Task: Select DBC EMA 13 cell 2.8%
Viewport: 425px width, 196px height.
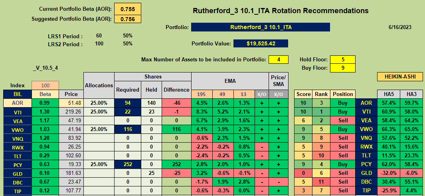Action: (x=244, y=182)
